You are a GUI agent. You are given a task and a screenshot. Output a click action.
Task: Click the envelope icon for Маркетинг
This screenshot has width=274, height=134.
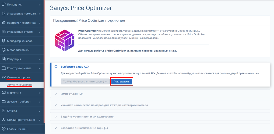pos(3,92)
